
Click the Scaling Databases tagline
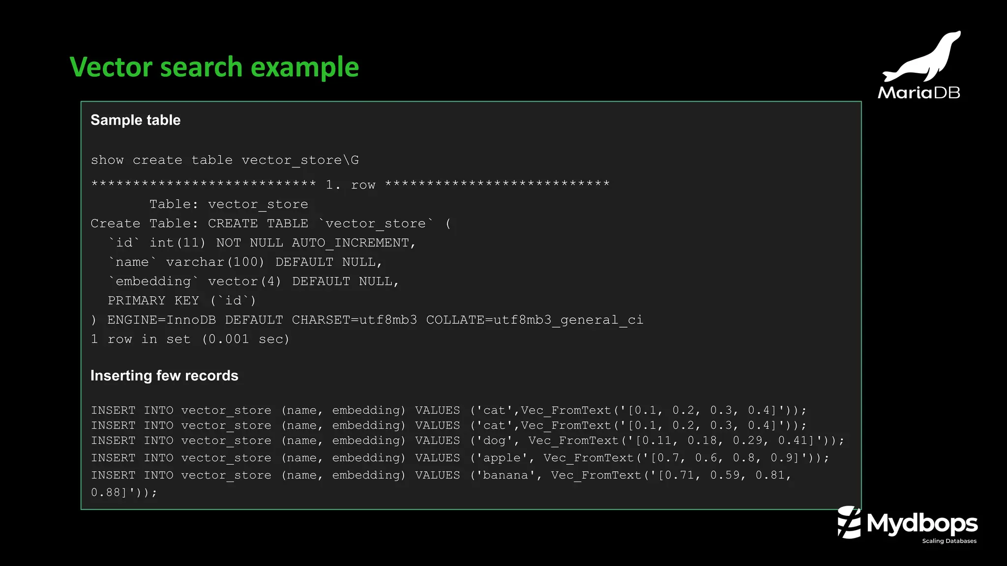click(949, 541)
